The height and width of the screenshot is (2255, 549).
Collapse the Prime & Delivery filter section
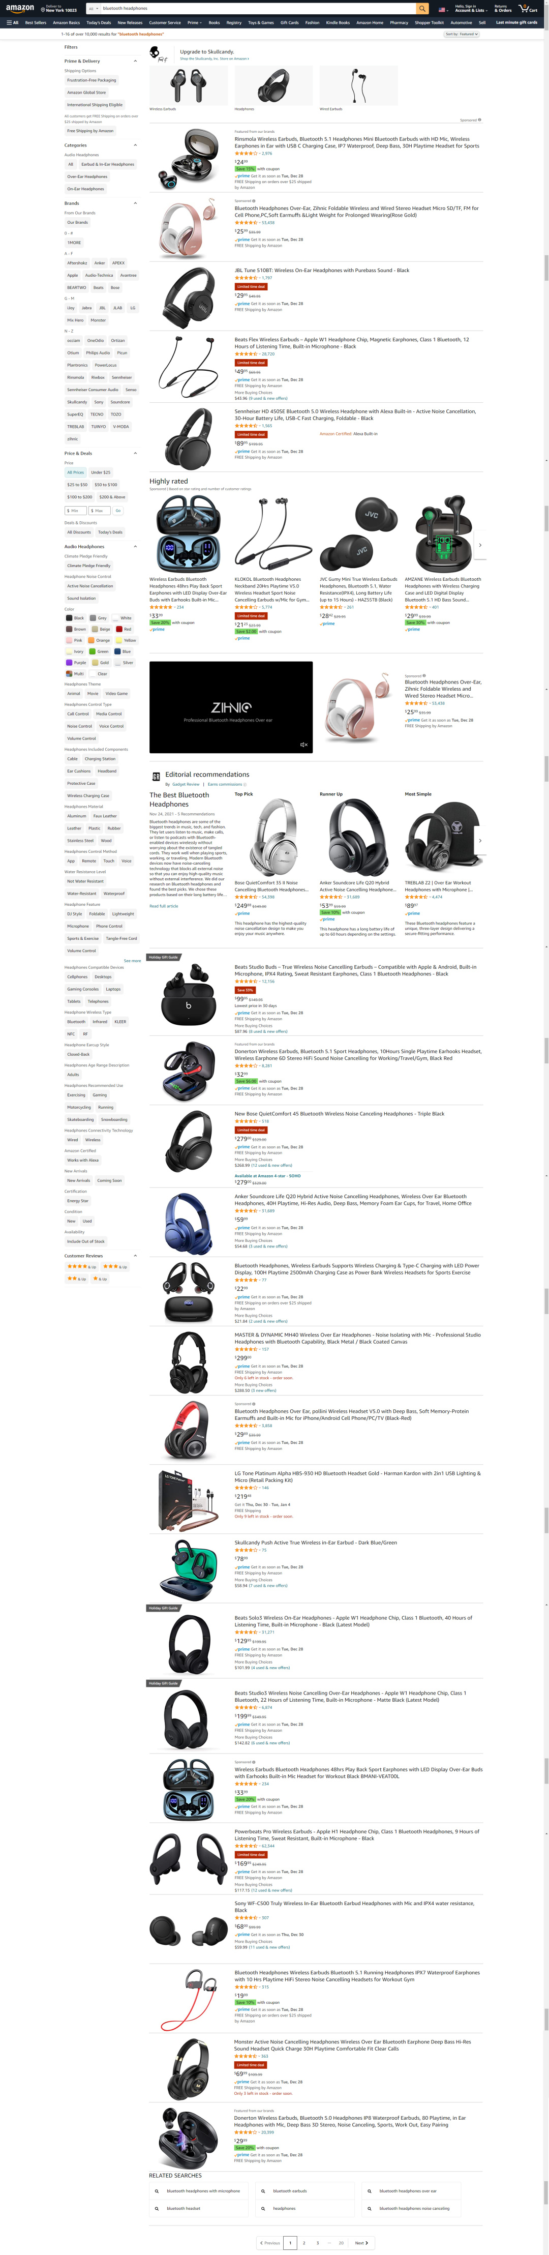[x=135, y=61]
